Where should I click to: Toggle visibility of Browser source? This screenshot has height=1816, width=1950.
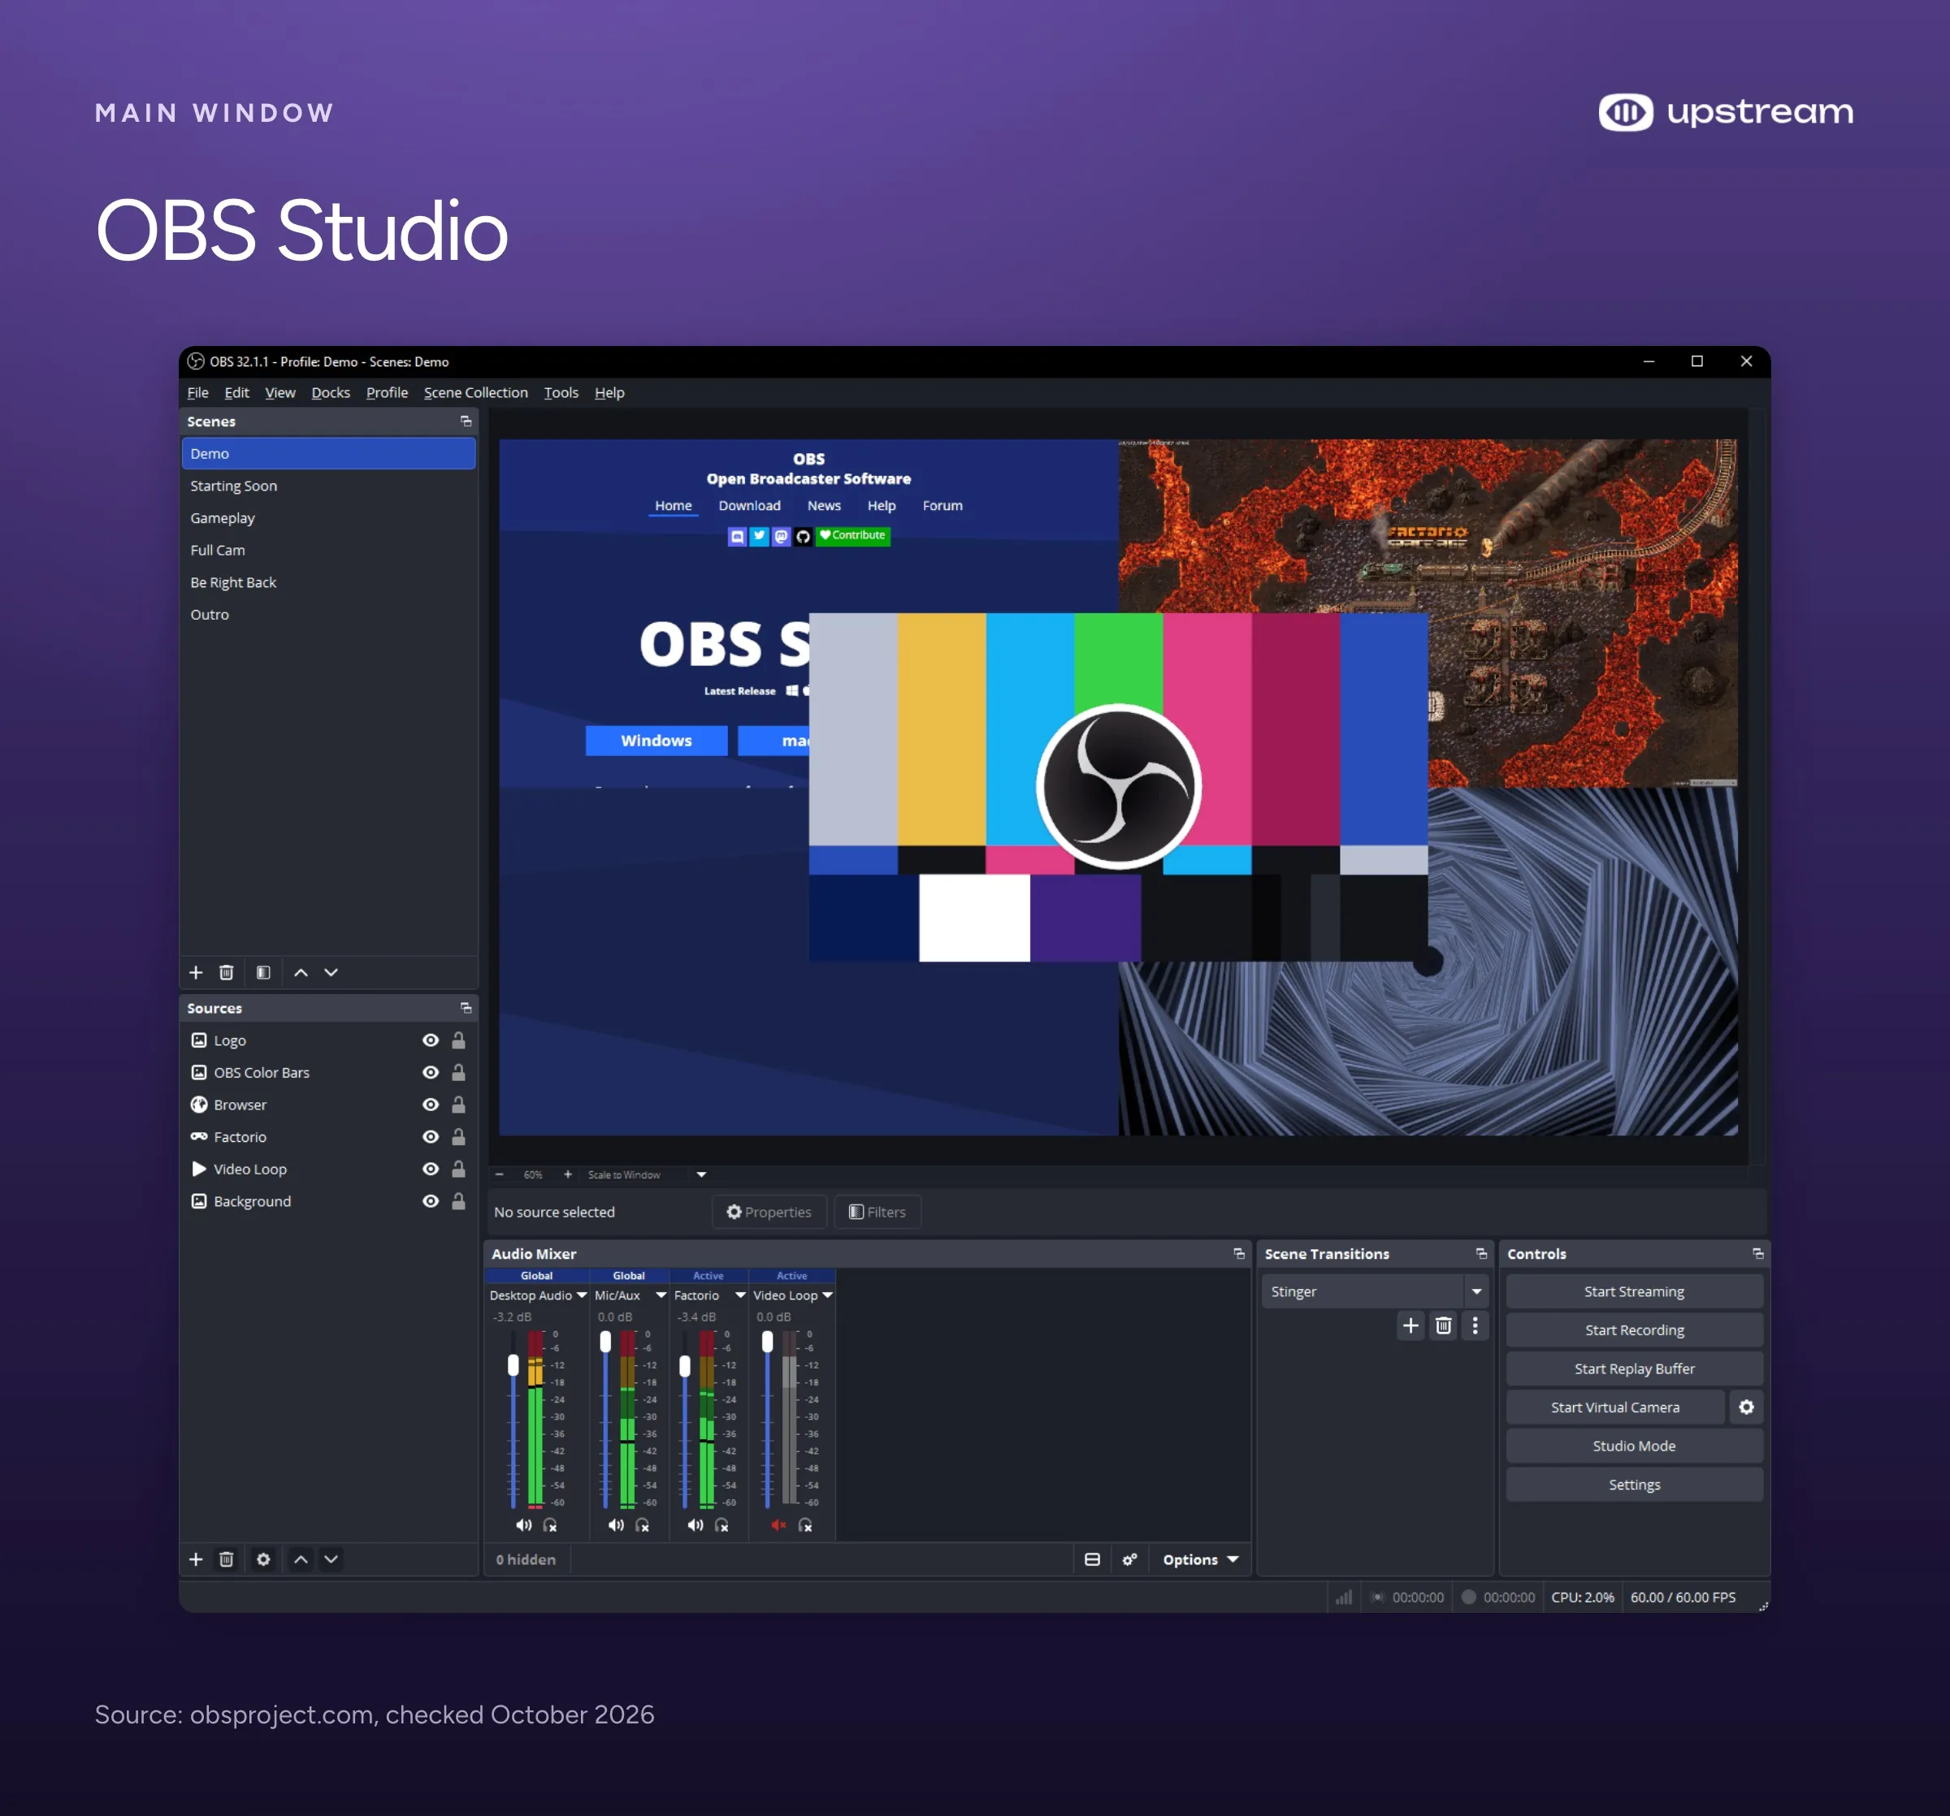(431, 1105)
